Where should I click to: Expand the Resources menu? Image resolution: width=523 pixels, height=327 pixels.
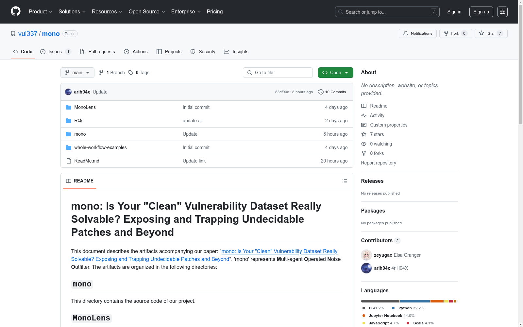[x=107, y=12]
